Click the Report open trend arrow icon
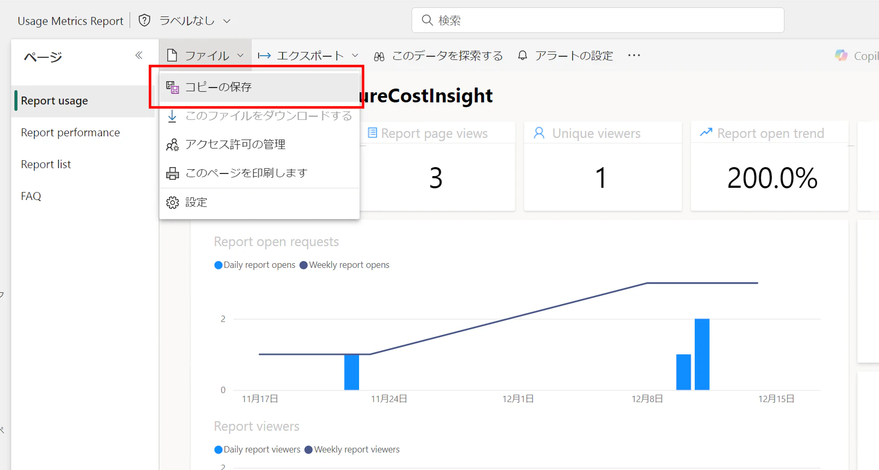The image size is (879, 470). click(x=706, y=132)
